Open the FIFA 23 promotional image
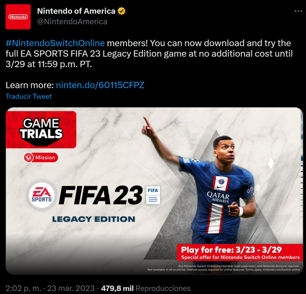The image size is (306, 294). [154, 191]
